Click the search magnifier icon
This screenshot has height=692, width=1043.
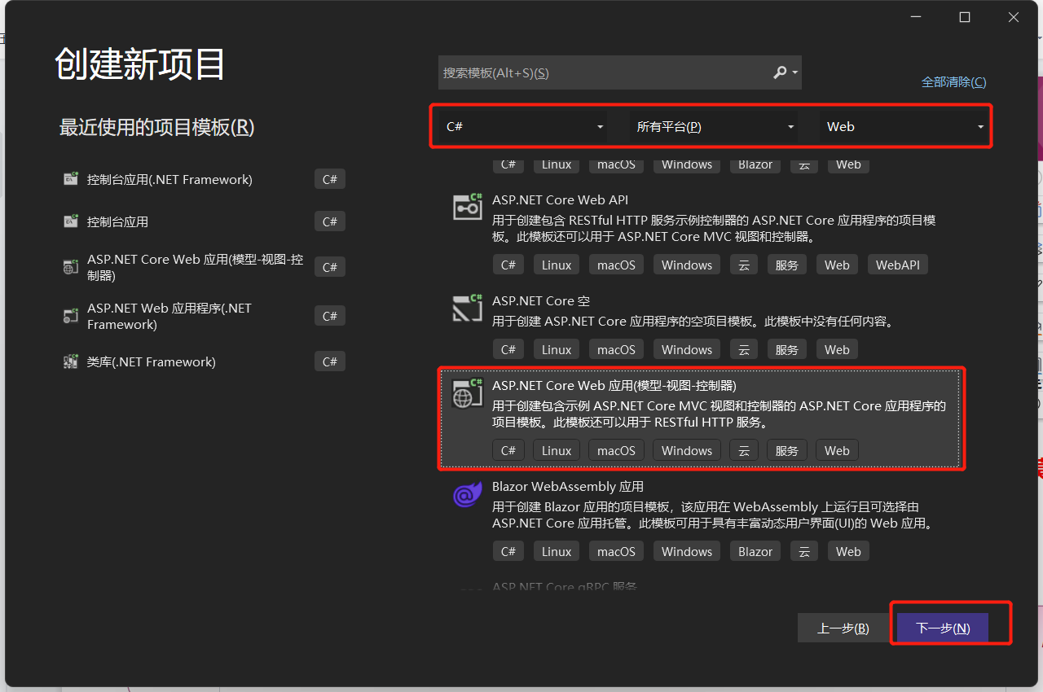(780, 72)
